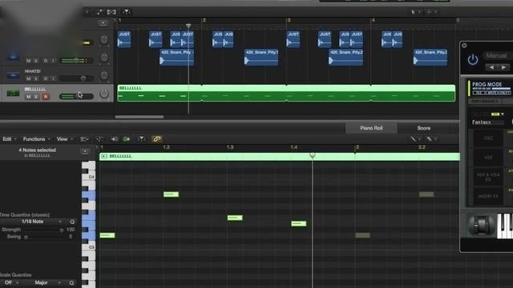Mute the BELLLLLLL track

pyautogui.click(x=29, y=97)
